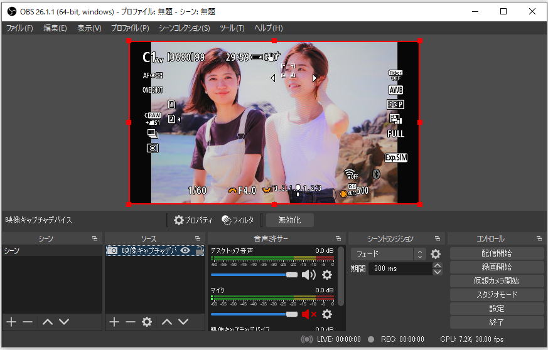This screenshot has height=350, width=548.
Task: Open the ツール(T) menu
Action: click(x=232, y=28)
